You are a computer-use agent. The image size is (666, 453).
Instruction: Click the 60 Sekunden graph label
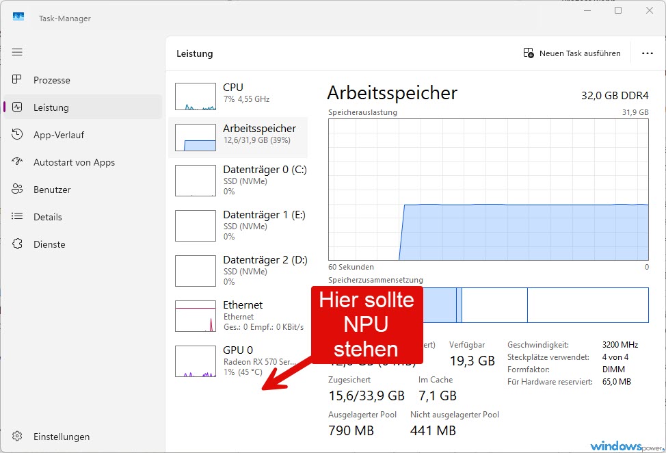point(351,267)
